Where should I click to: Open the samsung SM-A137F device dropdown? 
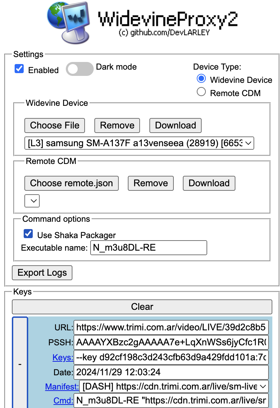(x=139, y=143)
